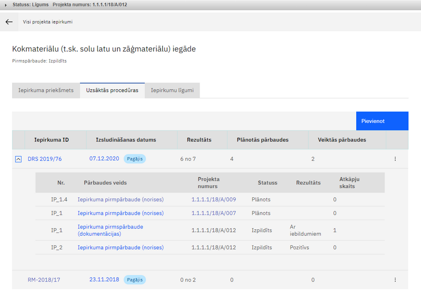Click the Atkāpju skaits sub-table header

[x=349, y=183]
